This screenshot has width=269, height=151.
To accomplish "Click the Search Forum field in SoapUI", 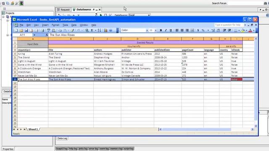I will [x=245, y=3].
